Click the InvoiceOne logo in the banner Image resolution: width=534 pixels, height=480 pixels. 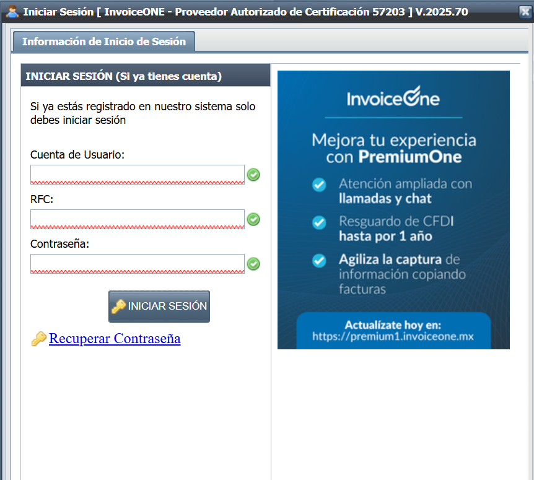click(393, 98)
